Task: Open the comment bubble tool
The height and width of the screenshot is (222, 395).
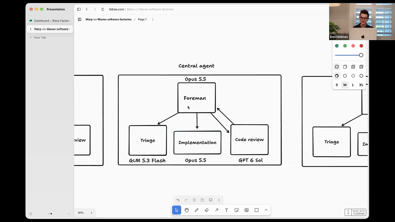Action: [x=211, y=200]
